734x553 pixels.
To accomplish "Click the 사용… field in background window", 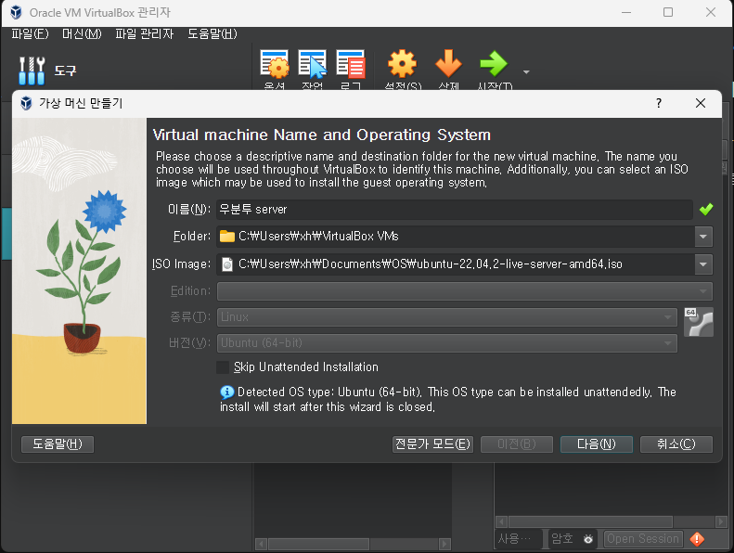I will tap(517, 539).
